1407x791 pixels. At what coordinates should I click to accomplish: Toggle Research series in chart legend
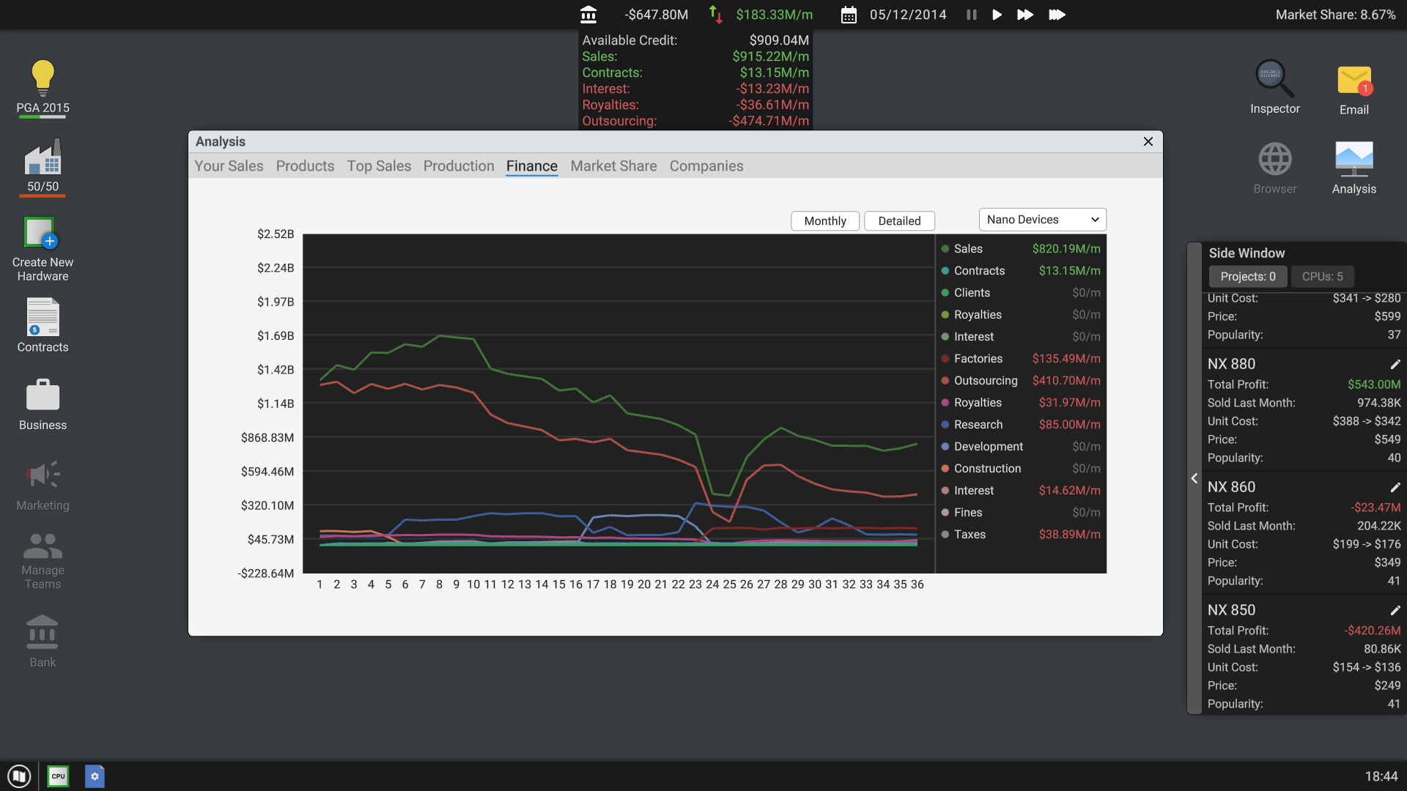tap(978, 425)
